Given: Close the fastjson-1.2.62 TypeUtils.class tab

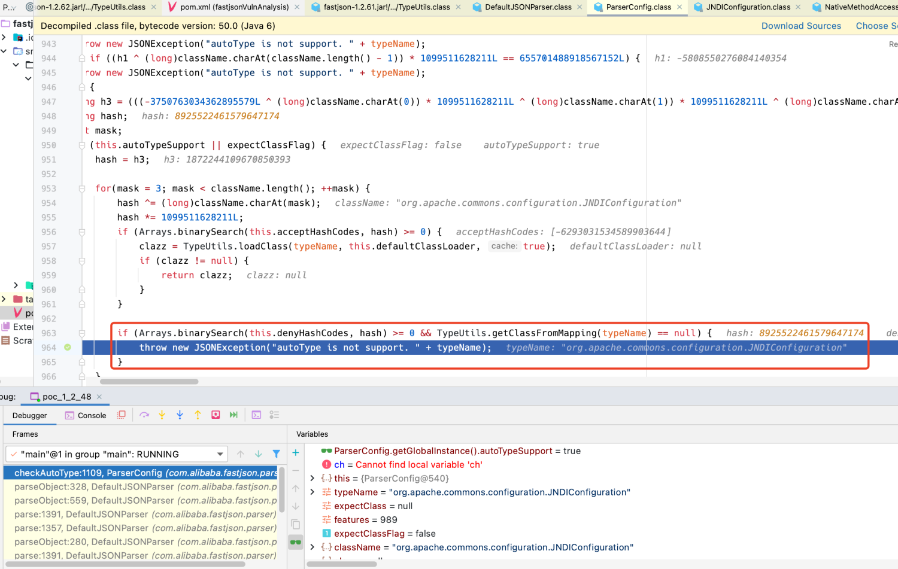Looking at the screenshot, I should click(x=154, y=7).
